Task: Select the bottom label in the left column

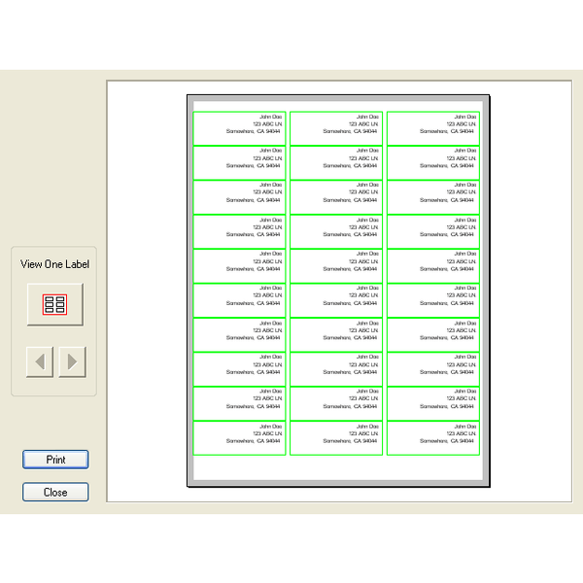Action: pyautogui.click(x=239, y=438)
